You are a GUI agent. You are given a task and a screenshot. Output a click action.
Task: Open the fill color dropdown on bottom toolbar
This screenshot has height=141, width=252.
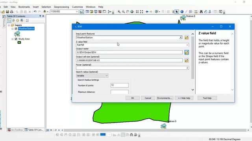(x=109, y=135)
